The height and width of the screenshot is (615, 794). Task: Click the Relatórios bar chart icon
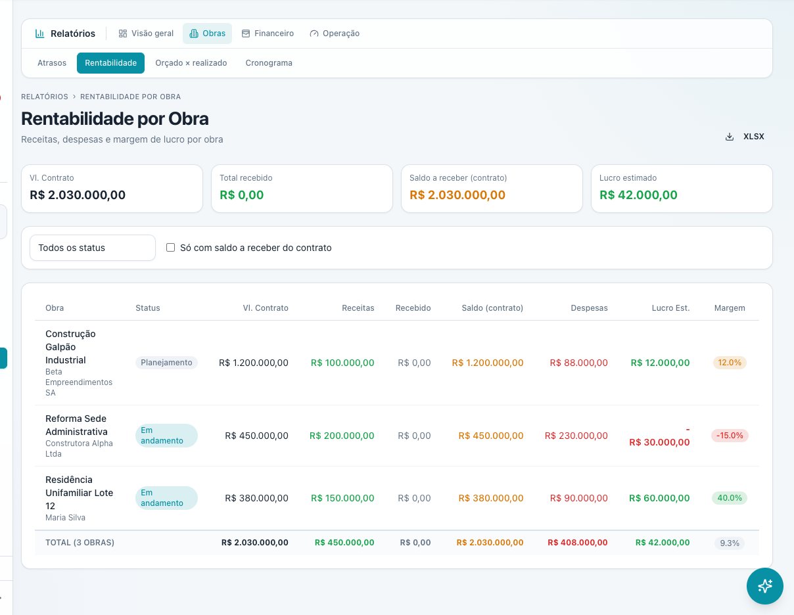[40, 34]
